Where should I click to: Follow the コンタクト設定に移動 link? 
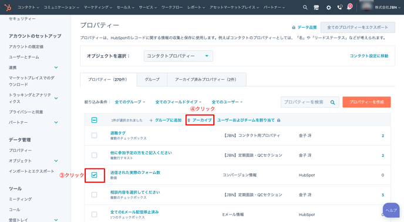[x=369, y=56]
